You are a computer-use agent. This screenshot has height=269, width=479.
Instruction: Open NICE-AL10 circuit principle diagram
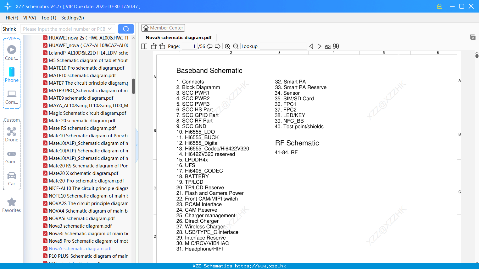(x=85, y=188)
